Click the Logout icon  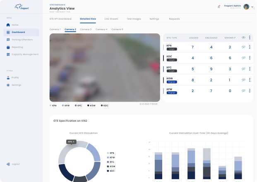(8, 164)
